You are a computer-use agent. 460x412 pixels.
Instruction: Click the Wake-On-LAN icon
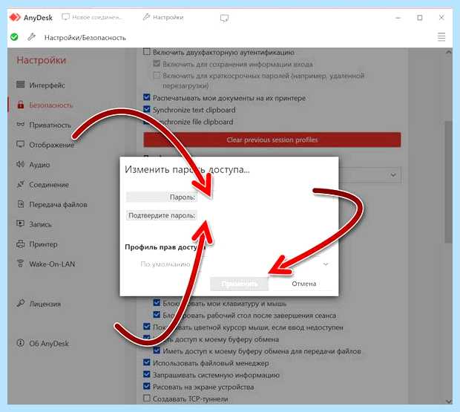point(21,264)
